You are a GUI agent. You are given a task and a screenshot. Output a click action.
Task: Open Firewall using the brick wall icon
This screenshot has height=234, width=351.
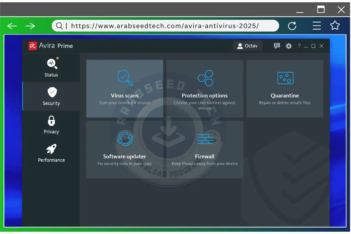[x=205, y=138]
